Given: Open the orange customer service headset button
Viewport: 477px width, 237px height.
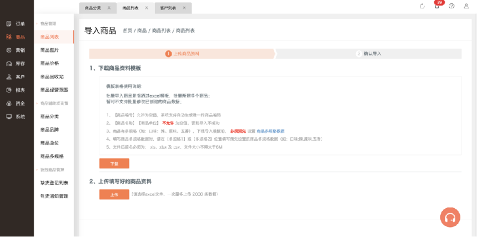Looking at the screenshot, I should [x=450, y=218].
